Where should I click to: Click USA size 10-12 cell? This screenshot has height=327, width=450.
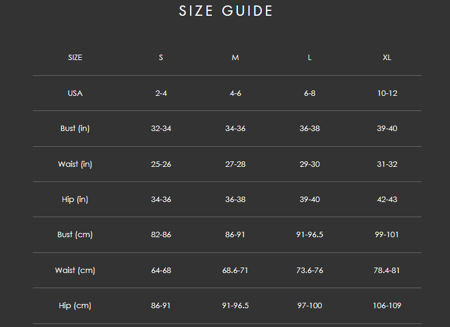pos(387,93)
